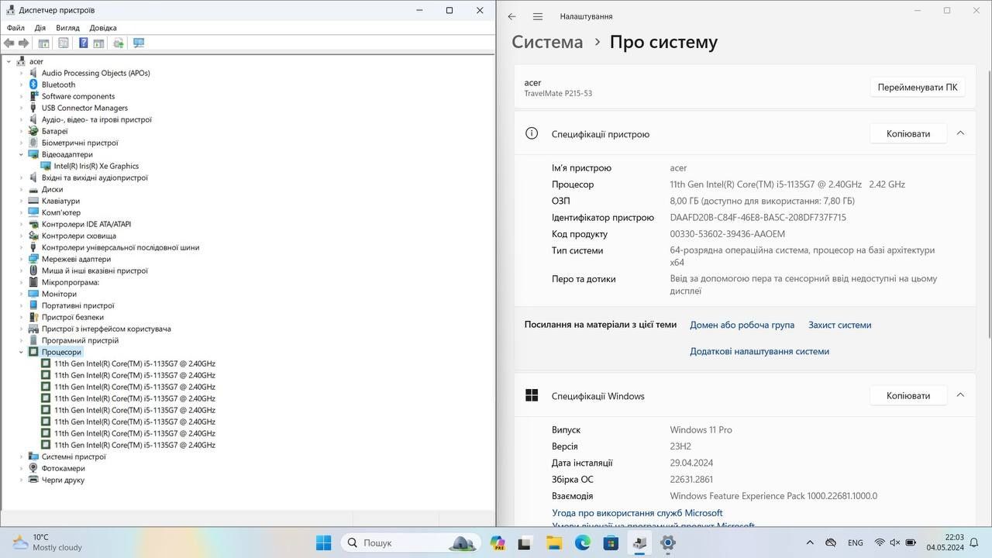Click the ENG language indicator in tray
992x558 pixels.
(x=856, y=542)
